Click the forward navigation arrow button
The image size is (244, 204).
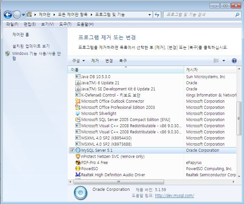pos(17,15)
